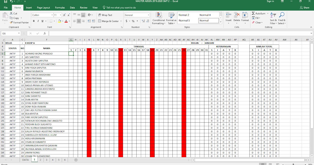Switch to the Insert ribbon tab
The height and width of the screenshot is (165, 314).
pos(29,8)
